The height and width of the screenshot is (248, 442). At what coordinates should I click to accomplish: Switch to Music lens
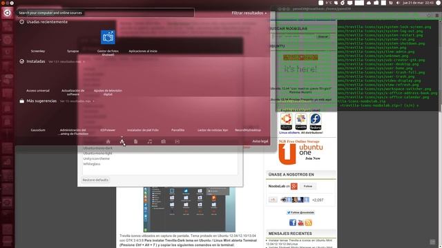tap(149, 141)
